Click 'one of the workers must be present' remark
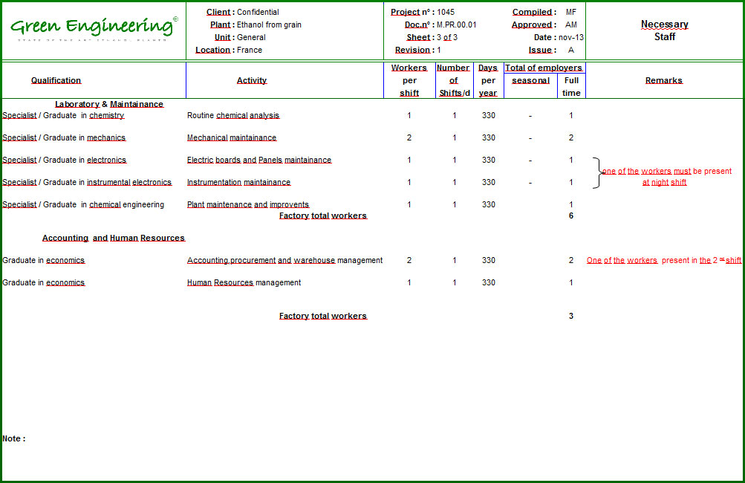 click(667, 171)
